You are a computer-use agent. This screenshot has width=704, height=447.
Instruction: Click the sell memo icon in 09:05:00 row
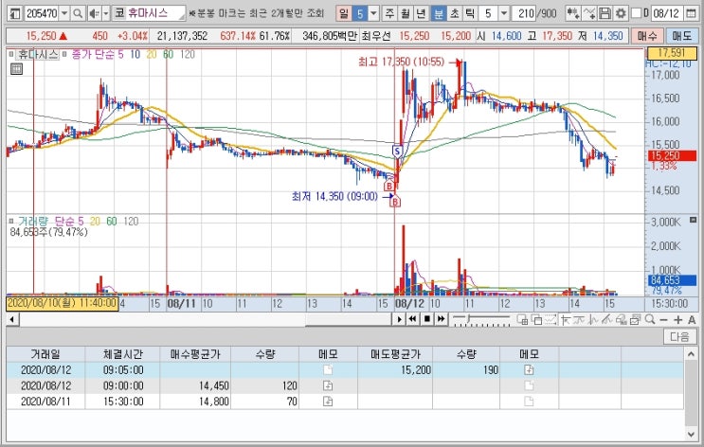pyautogui.click(x=529, y=369)
